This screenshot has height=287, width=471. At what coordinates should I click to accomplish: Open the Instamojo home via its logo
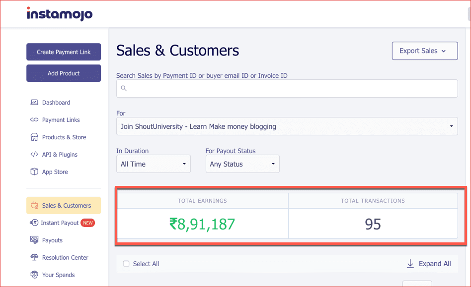59,14
